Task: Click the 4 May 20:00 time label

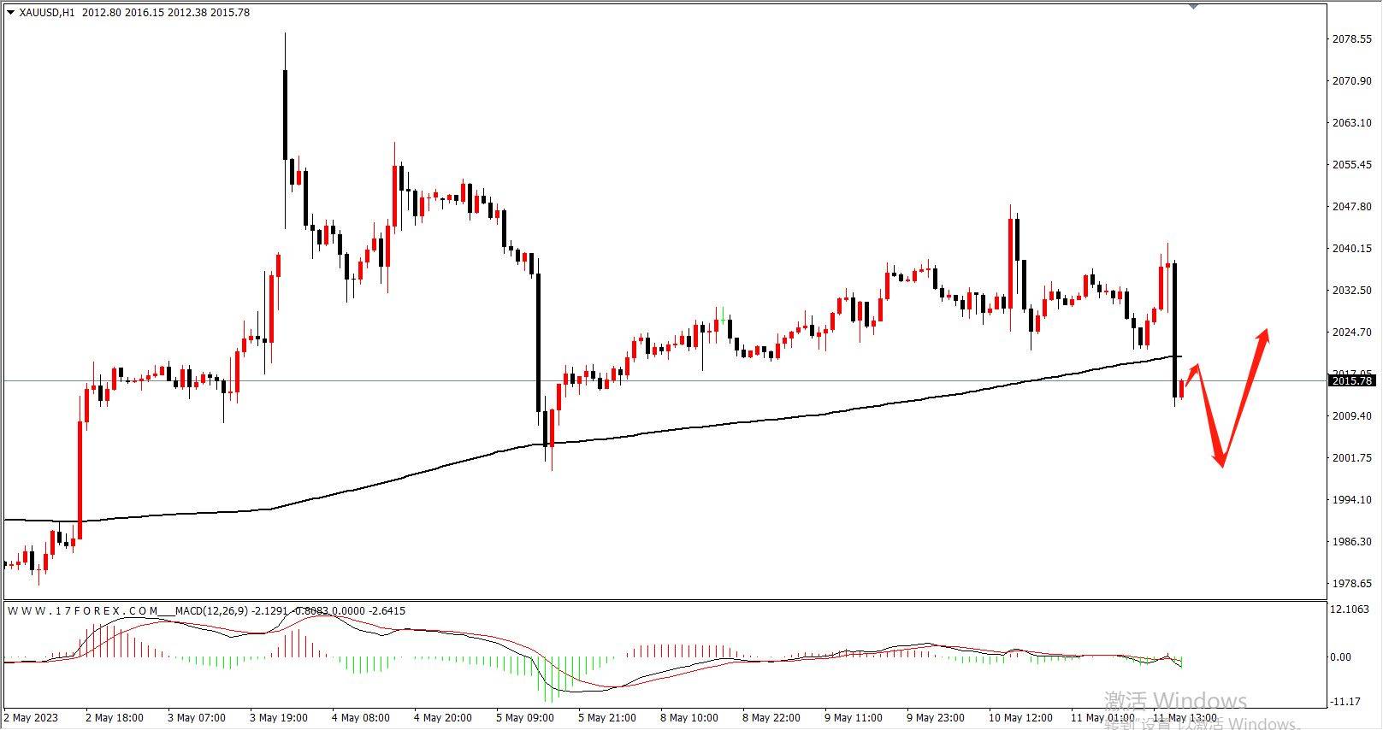Action: [x=443, y=718]
